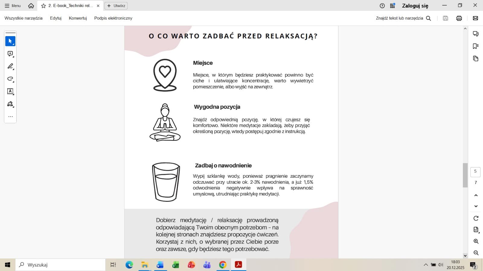
Task: Click the Zaloguj się button
Action: tap(415, 6)
